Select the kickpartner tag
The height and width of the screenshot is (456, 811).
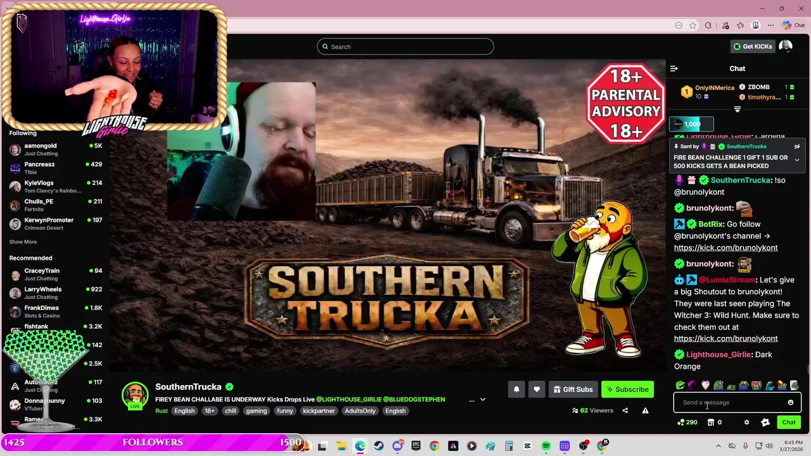tap(319, 411)
